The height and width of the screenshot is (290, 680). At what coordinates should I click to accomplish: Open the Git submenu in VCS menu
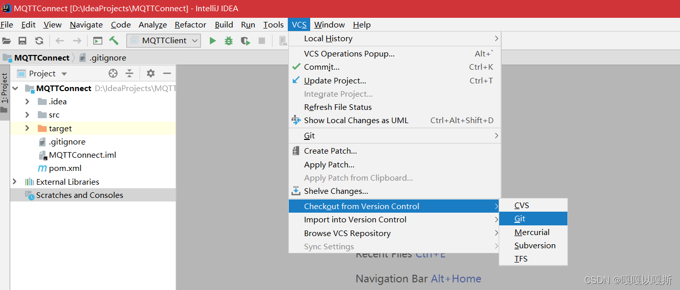(395, 136)
